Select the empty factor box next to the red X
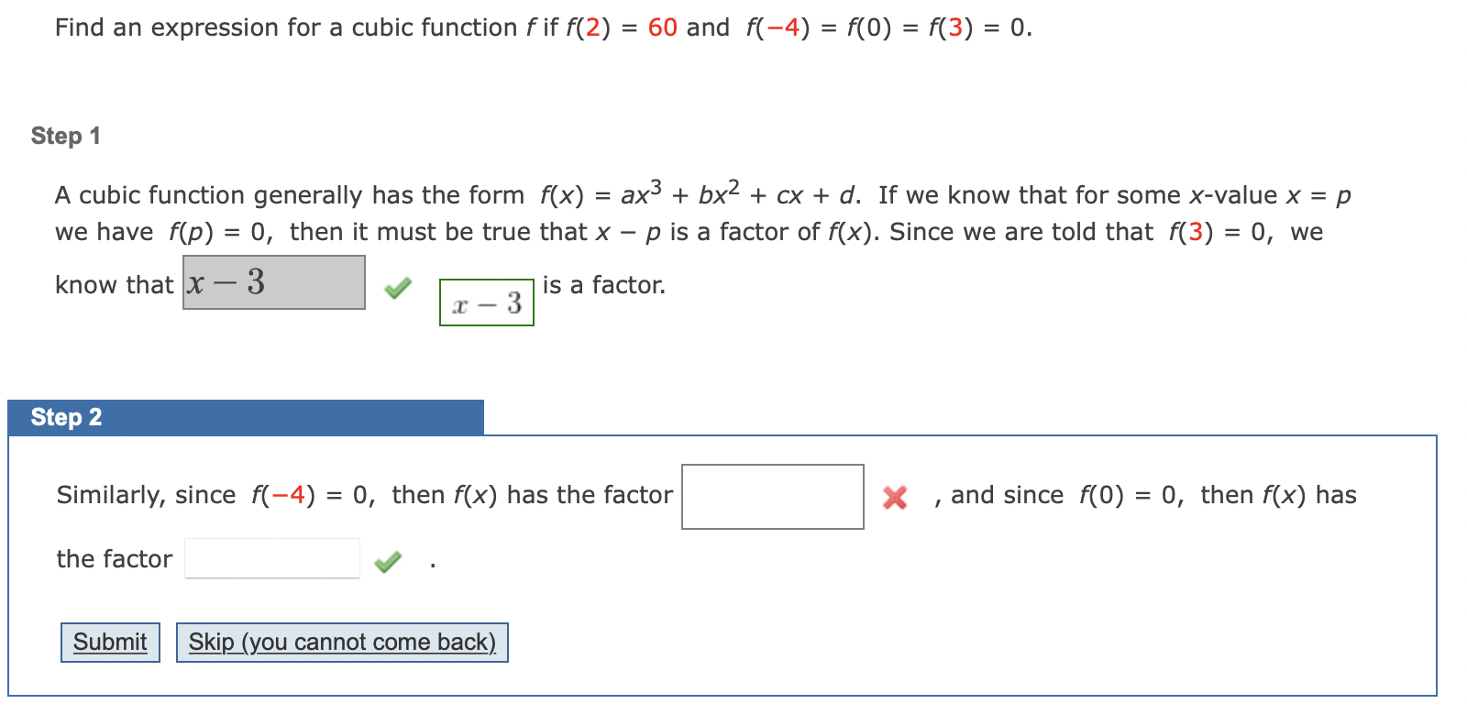 coord(772,496)
